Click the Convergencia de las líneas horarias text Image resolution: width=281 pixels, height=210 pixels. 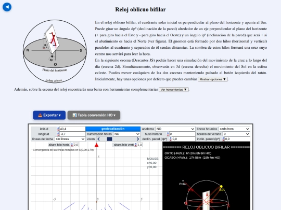(x=63, y=150)
